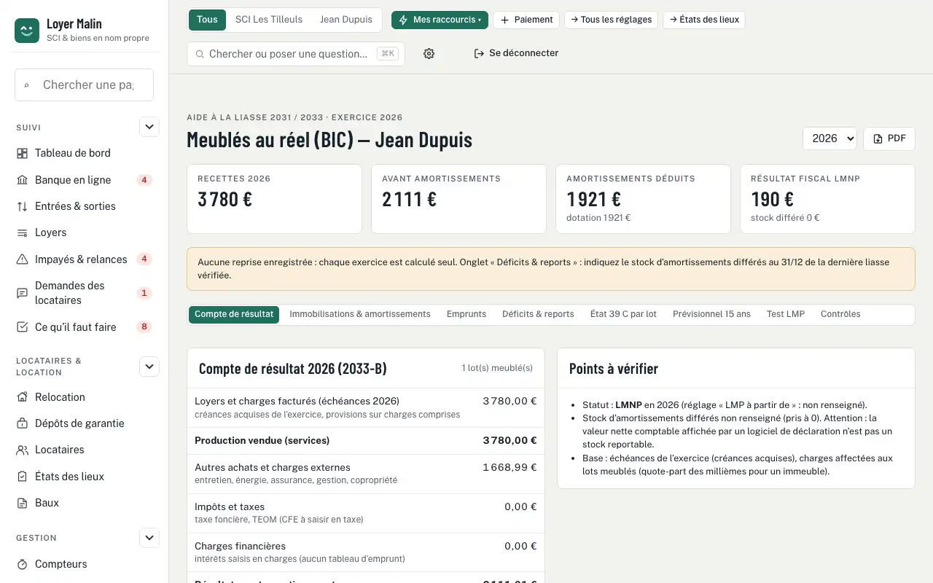This screenshot has width=933, height=583.
Task: Open the Emprunts tab
Action: pos(466,314)
